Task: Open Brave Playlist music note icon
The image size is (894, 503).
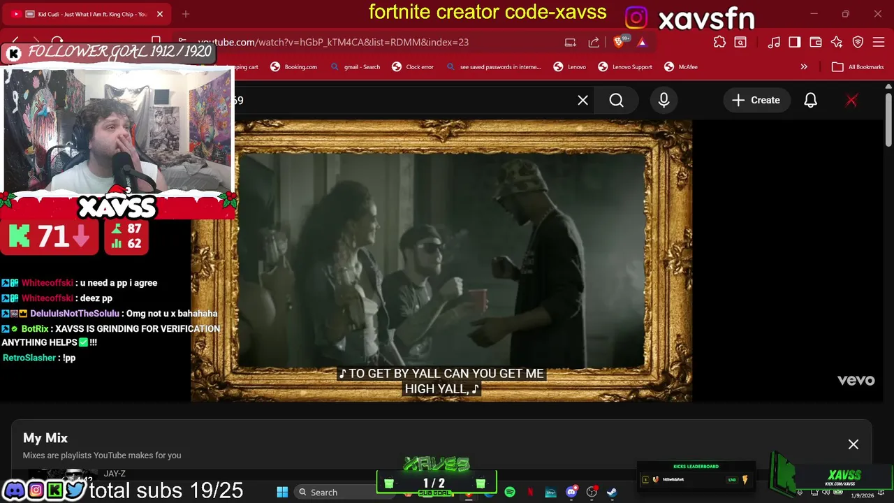Action: 773,42
